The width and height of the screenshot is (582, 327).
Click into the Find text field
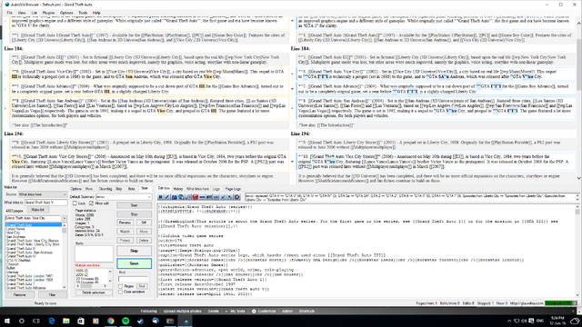[x=133, y=279]
